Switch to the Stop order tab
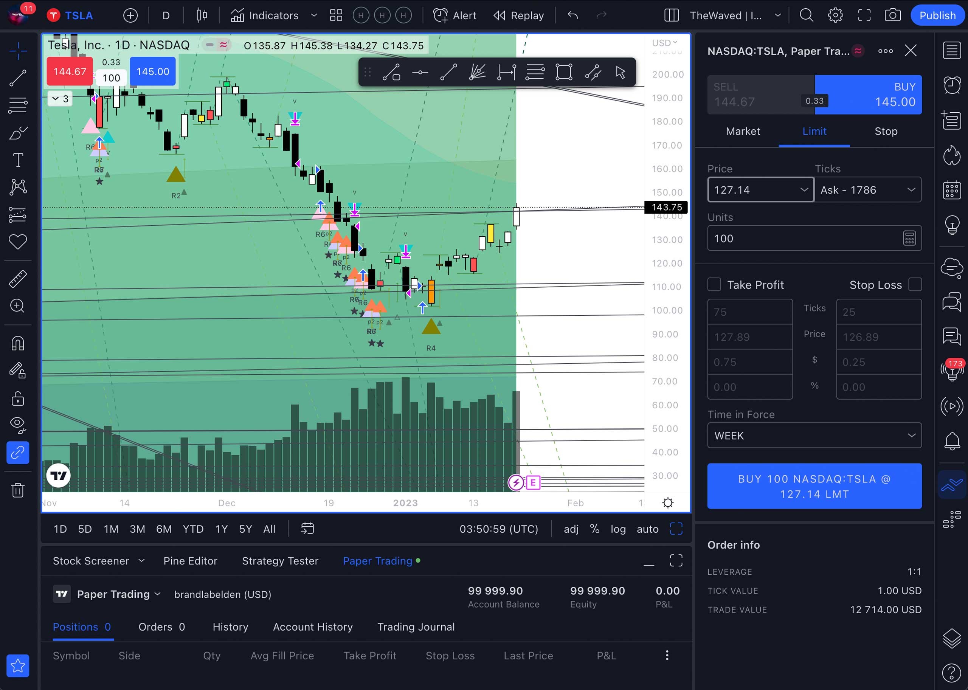 point(886,131)
